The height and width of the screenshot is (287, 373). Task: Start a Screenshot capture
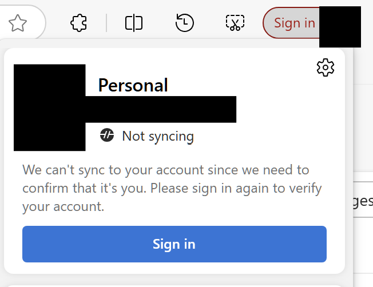tap(235, 23)
